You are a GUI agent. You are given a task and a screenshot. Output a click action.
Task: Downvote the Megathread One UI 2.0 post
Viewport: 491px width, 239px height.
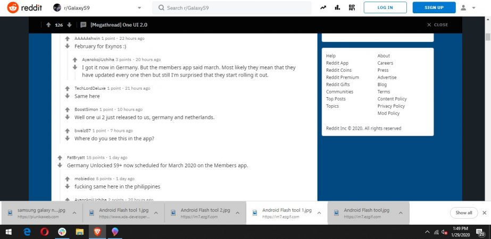70,25
